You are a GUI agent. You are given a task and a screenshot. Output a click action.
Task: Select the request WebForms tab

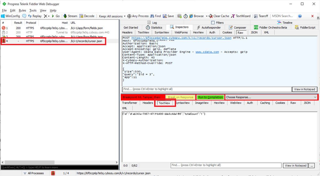coord(181,32)
